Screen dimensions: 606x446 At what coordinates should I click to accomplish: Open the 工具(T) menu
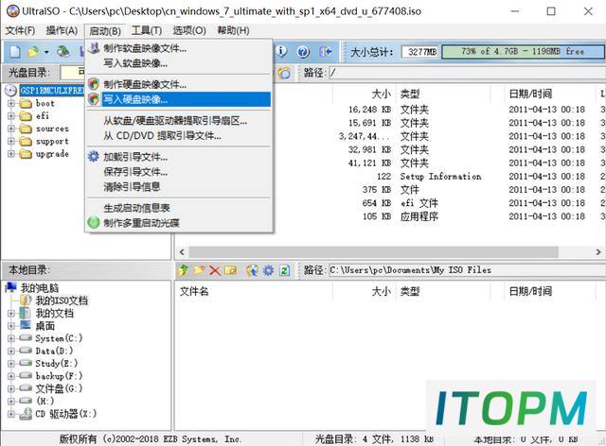pyautogui.click(x=147, y=30)
